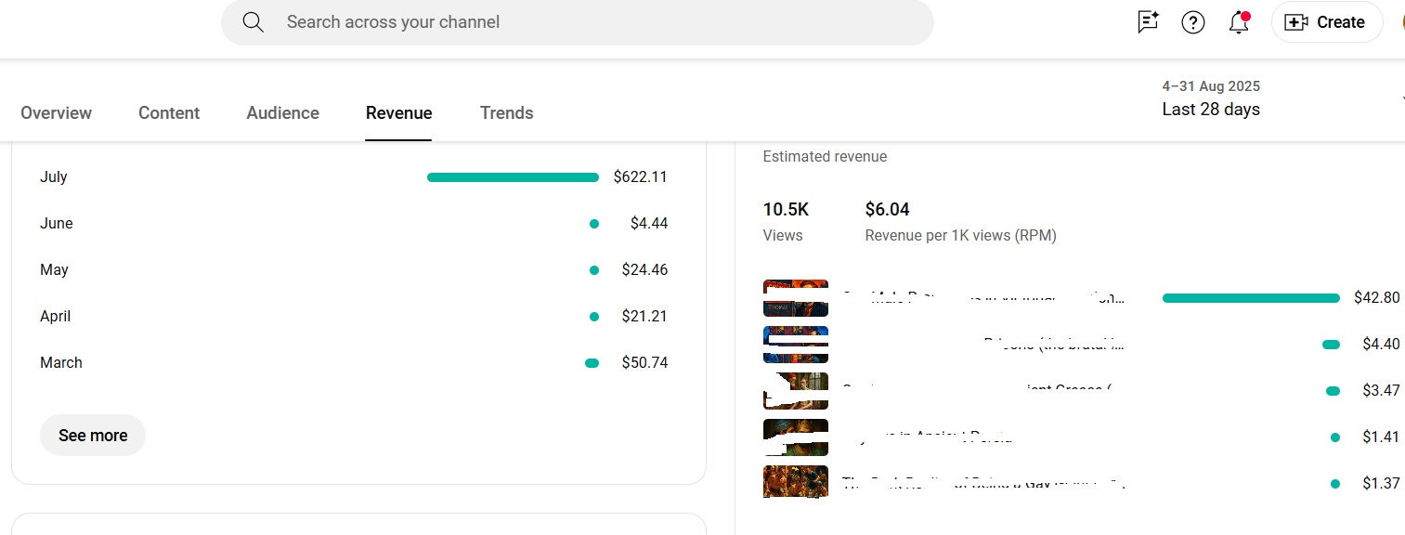Click the July revenue bar
Image resolution: width=1405 pixels, height=535 pixels.
coord(513,177)
